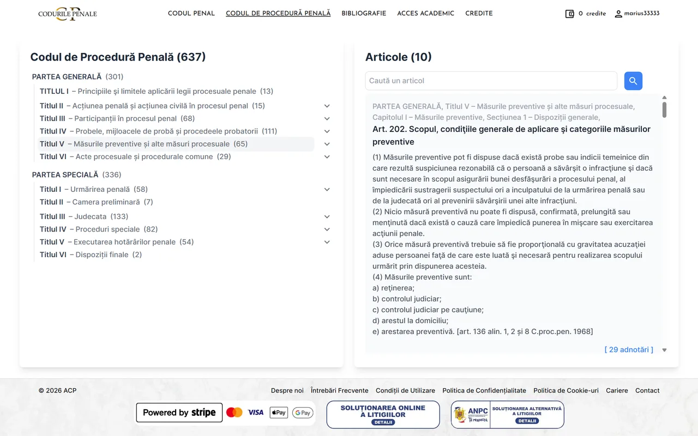Click the Google Pay icon
Screen dimensions: 698x436
tap(303, 413)
